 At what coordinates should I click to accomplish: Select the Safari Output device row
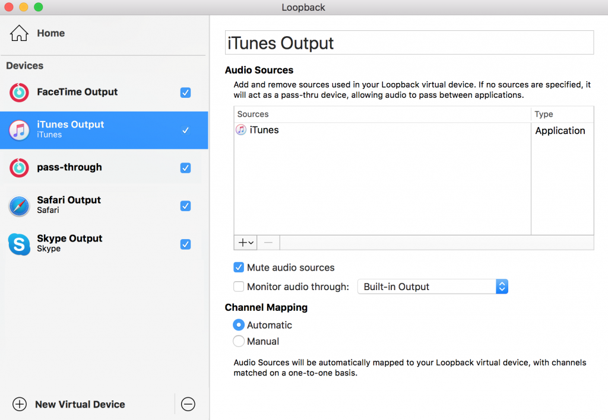pos(104,206)
